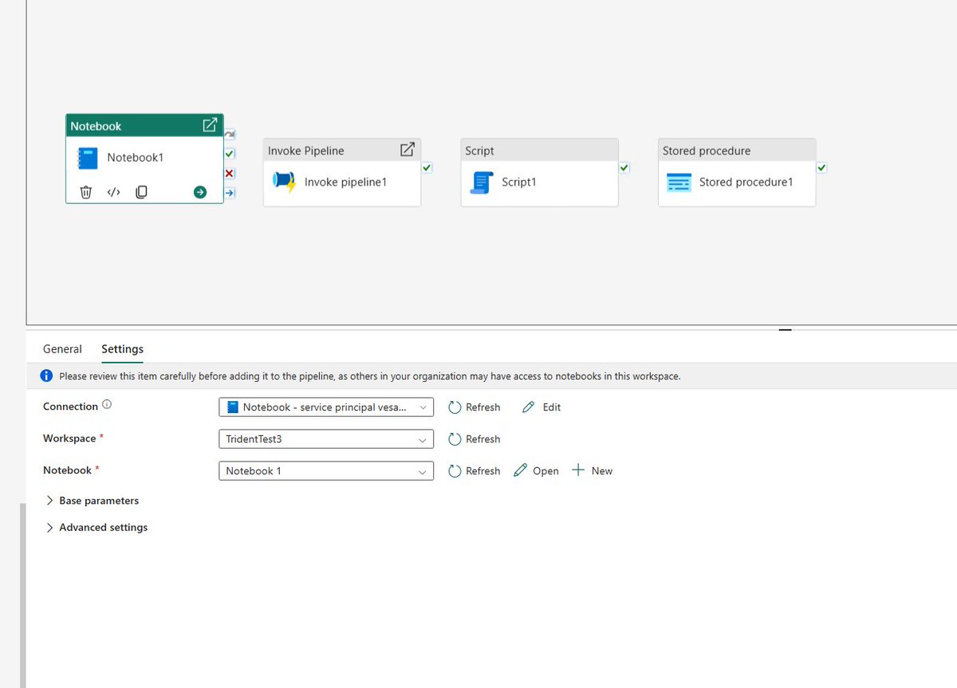Edit the selected connection
The height and width of the screenshot is (688, 957).
(x=542, y=407)
